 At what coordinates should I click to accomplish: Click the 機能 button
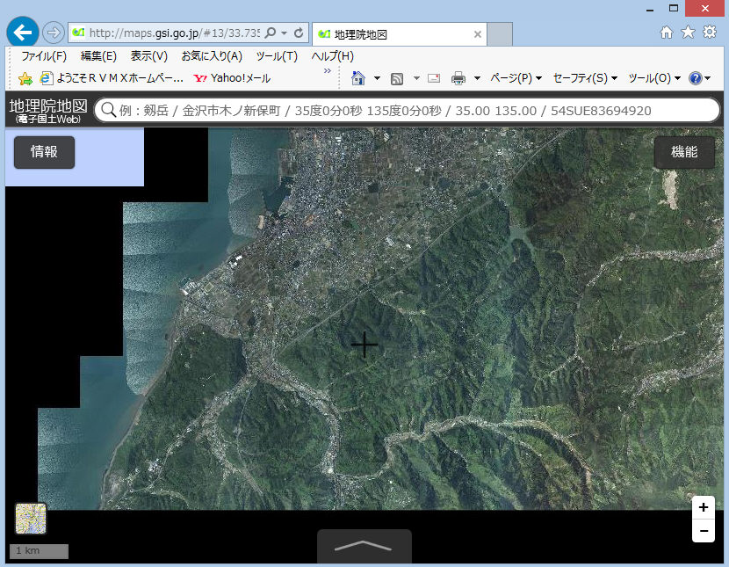[x=684, y=152]
